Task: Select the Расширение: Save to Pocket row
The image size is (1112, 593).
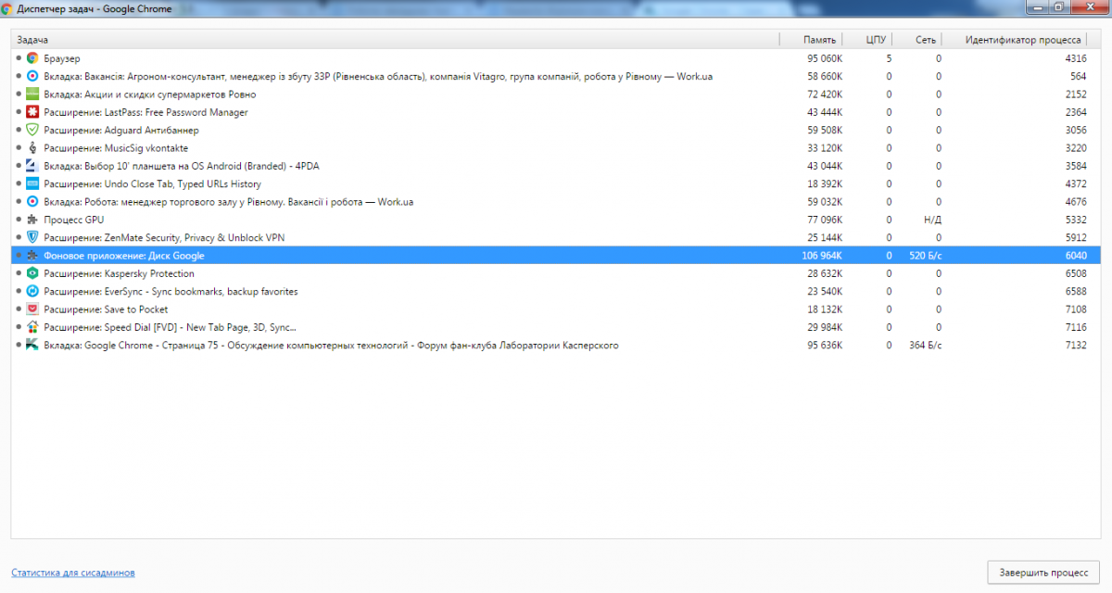Action: click(x=556, y=309)
